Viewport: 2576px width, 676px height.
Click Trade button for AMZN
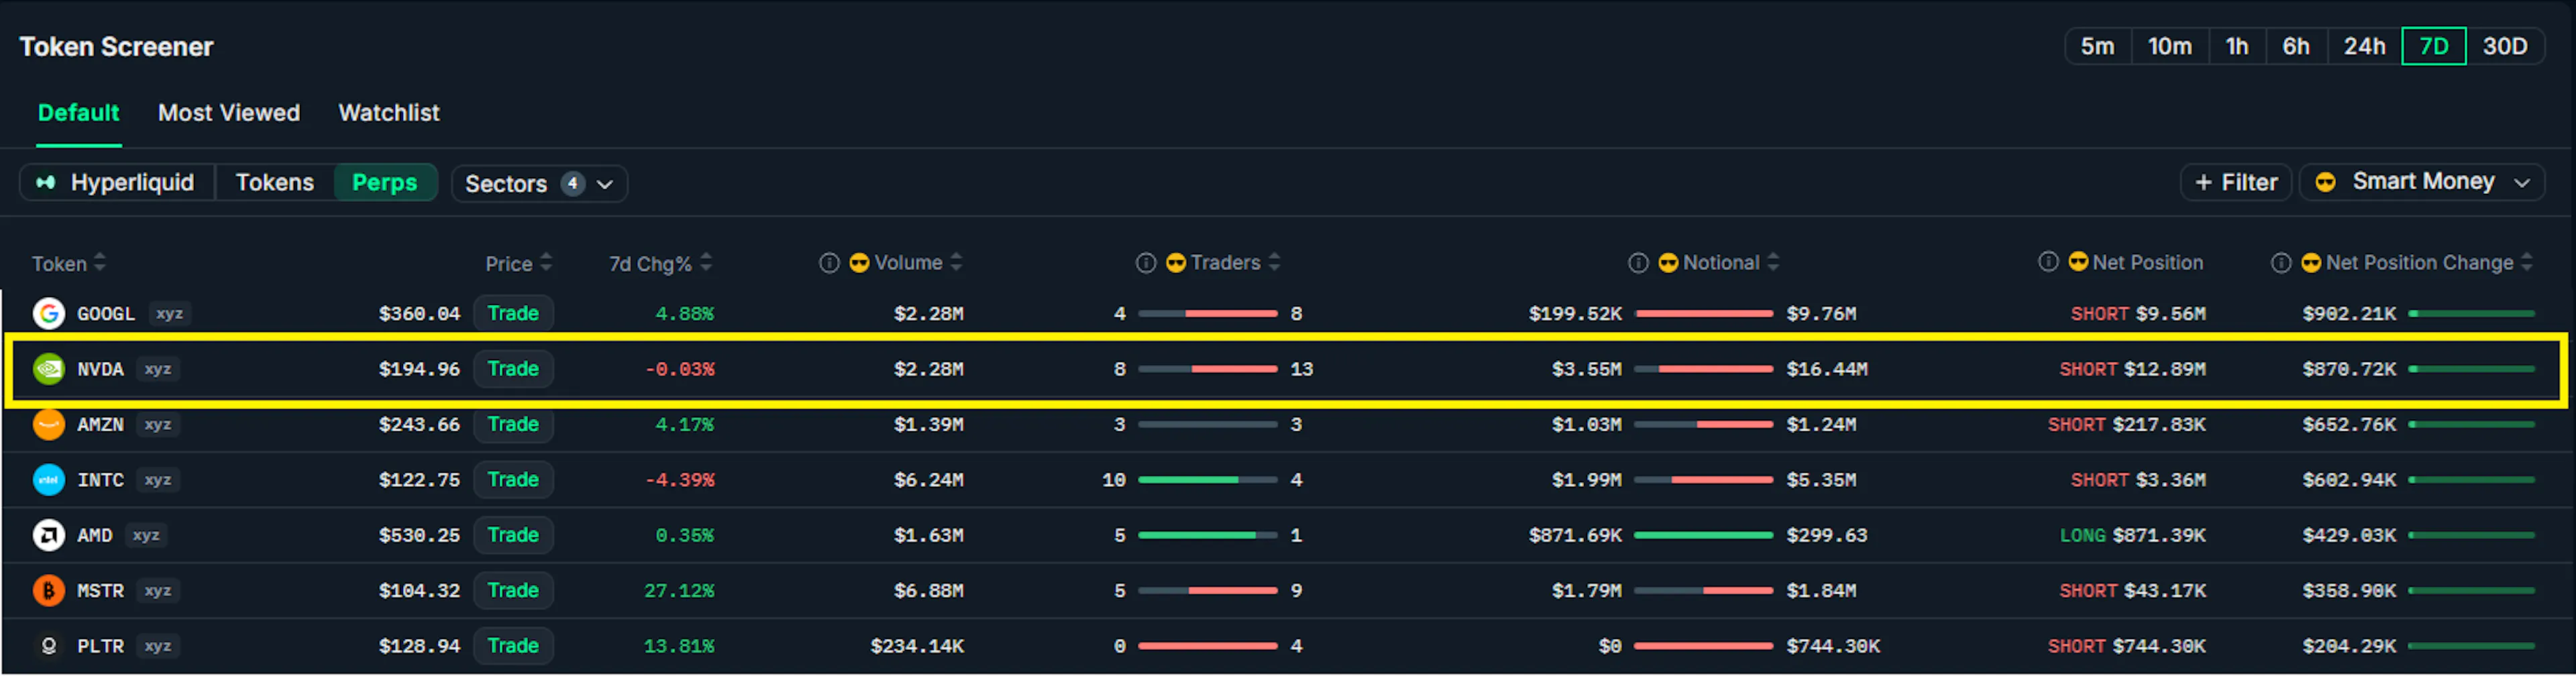[513, 424]
